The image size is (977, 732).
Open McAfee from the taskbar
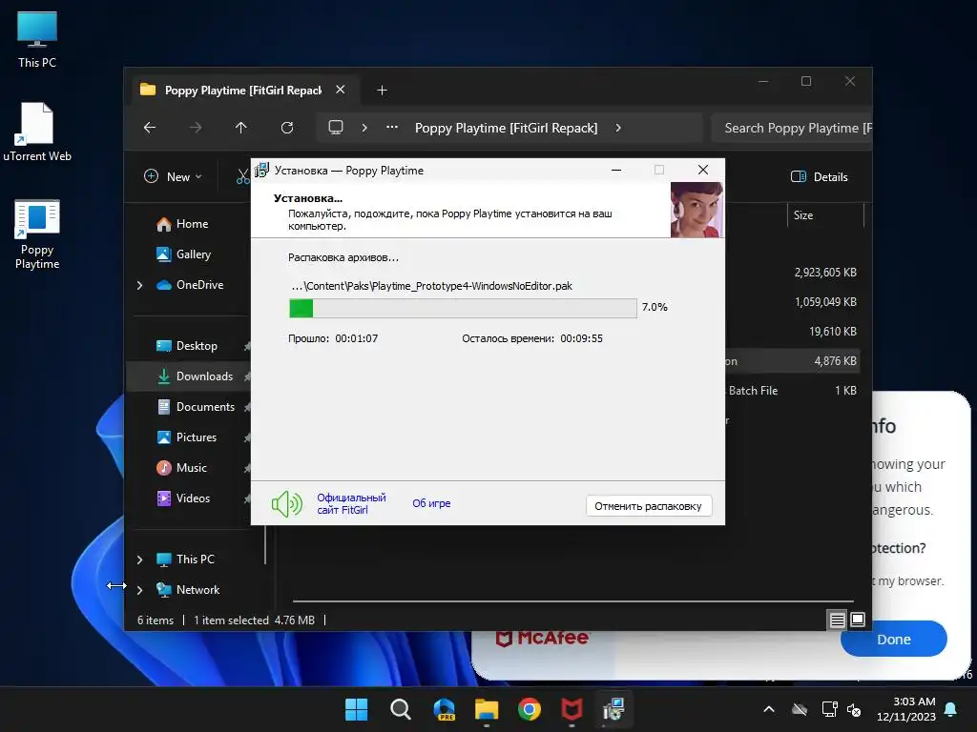(x=572, y=709)
